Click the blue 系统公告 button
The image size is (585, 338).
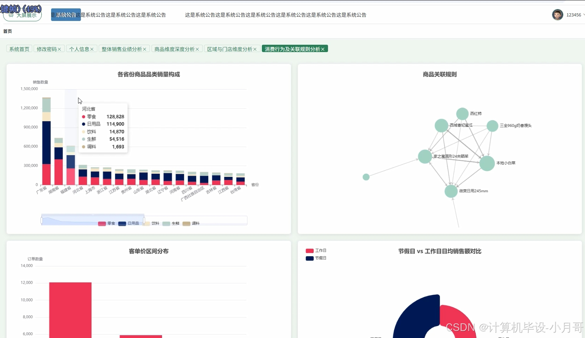tap(66, 15)
